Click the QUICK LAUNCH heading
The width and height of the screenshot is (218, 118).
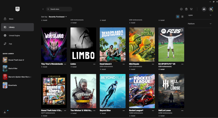coord(8,54)
